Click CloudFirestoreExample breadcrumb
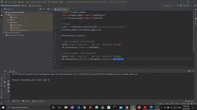 point(11,5)
